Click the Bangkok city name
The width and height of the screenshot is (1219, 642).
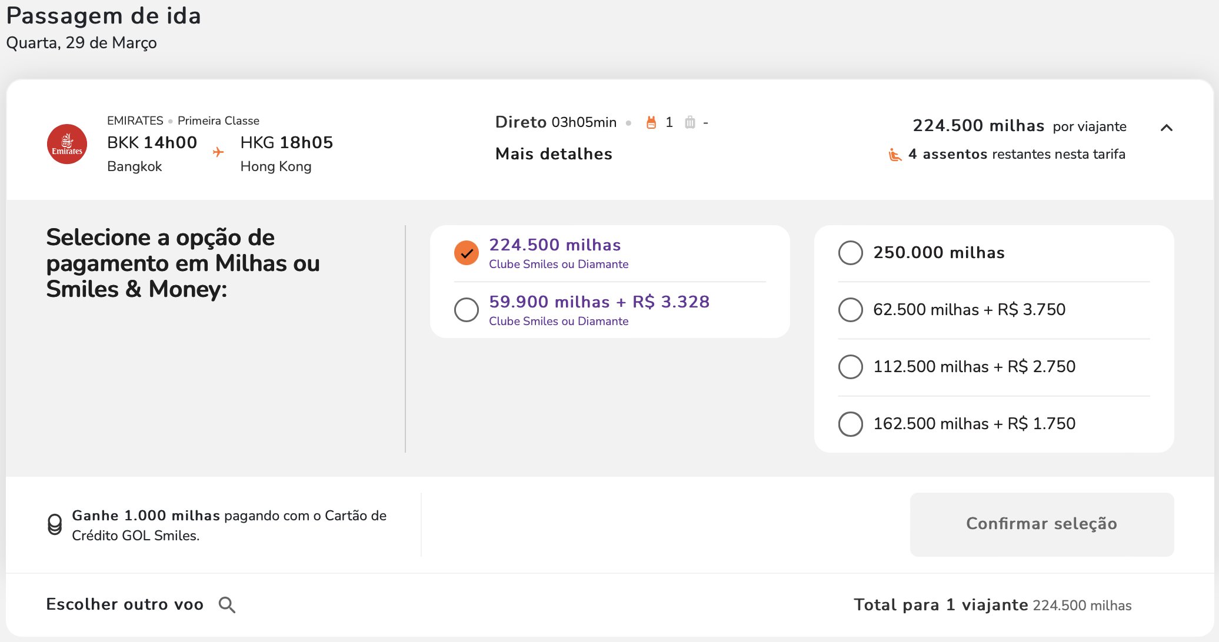(134, 166)
